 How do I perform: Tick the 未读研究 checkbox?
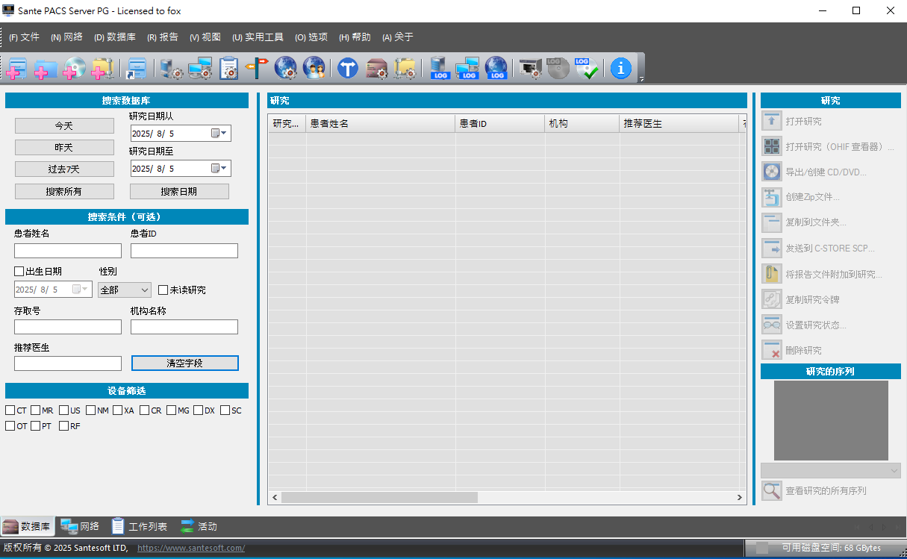tap(163, 290)
